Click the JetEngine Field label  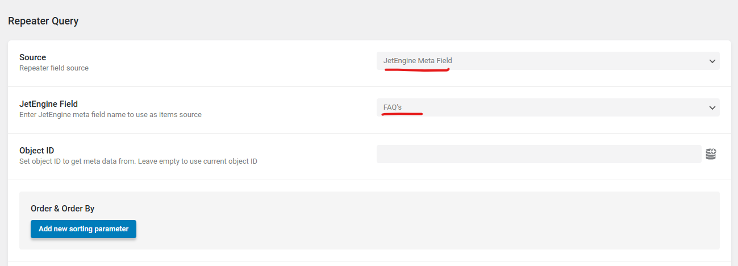(48, 104)
